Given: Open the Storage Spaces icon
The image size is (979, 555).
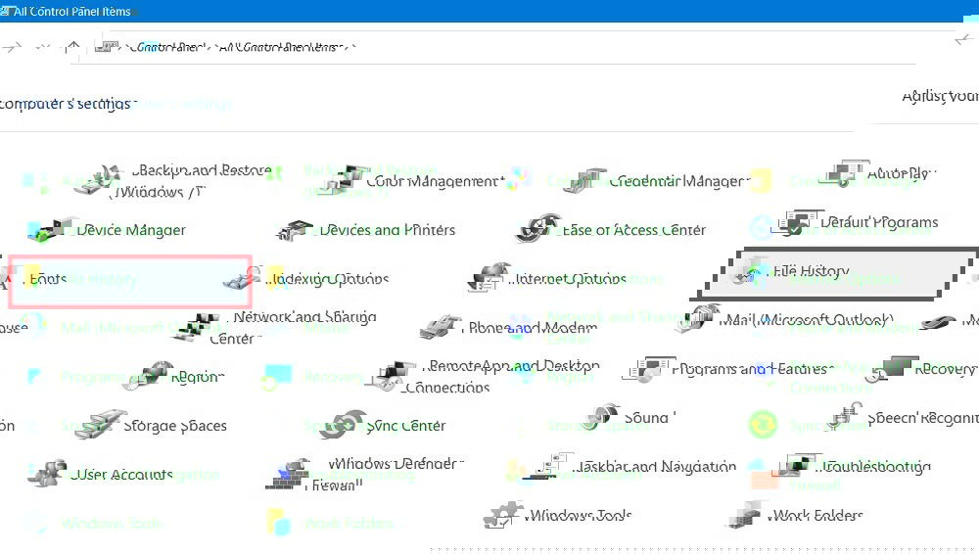Looking at the screenshot, I should [x=101, y=425].
